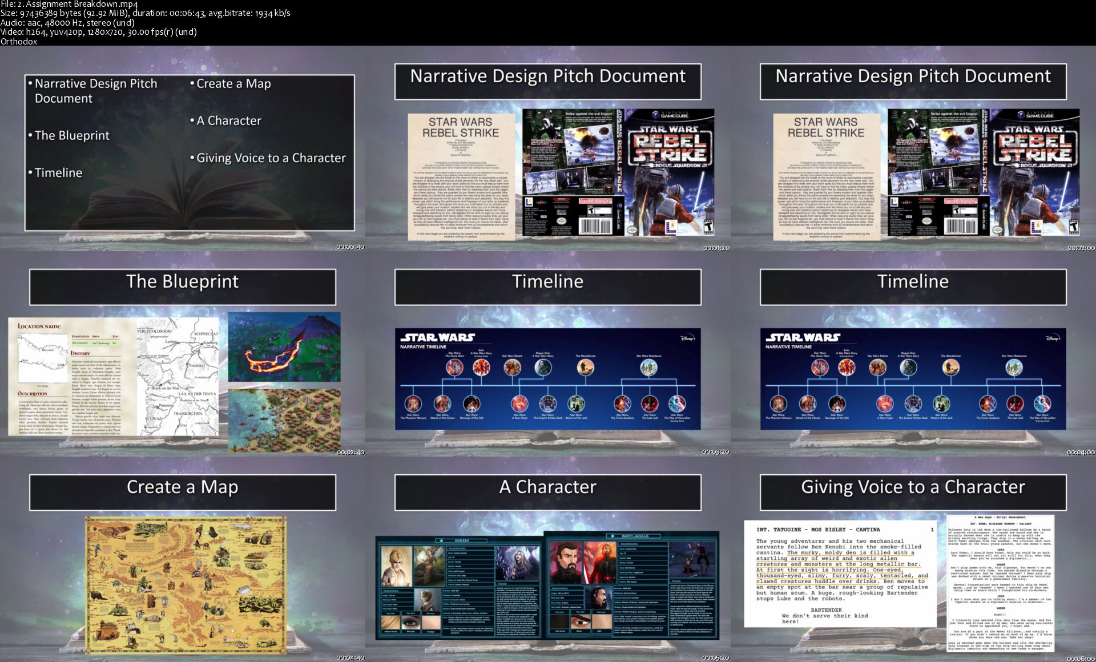The width and height of the screenshot is (1096, 662).
Task: Open the 00:01:20 Narrative Design Pitch thumbnail
Action: point(548,148)
